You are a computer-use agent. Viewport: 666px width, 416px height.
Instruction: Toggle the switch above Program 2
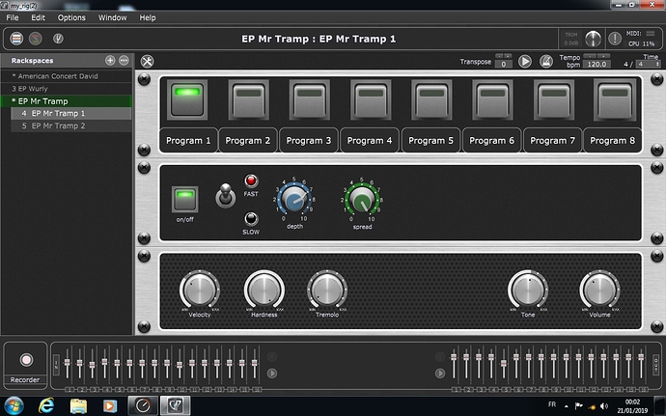pyautogui.click(x=248, y=99)
